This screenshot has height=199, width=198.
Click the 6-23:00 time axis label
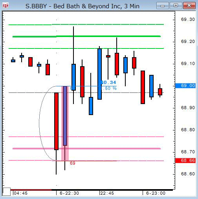pyautogui.click(x=156, y=193)
